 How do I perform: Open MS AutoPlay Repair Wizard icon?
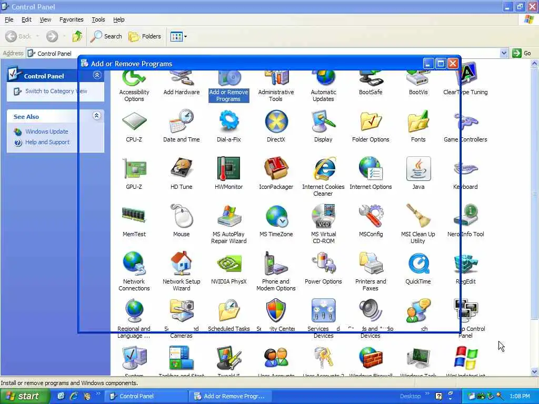click(x=228, y=216)
